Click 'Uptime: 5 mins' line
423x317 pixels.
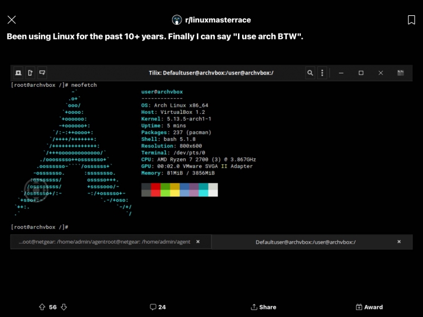point(163,126)
